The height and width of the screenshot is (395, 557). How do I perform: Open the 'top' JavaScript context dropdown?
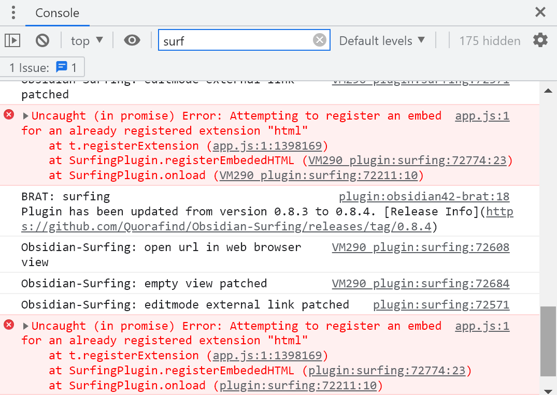pos(87,40)
